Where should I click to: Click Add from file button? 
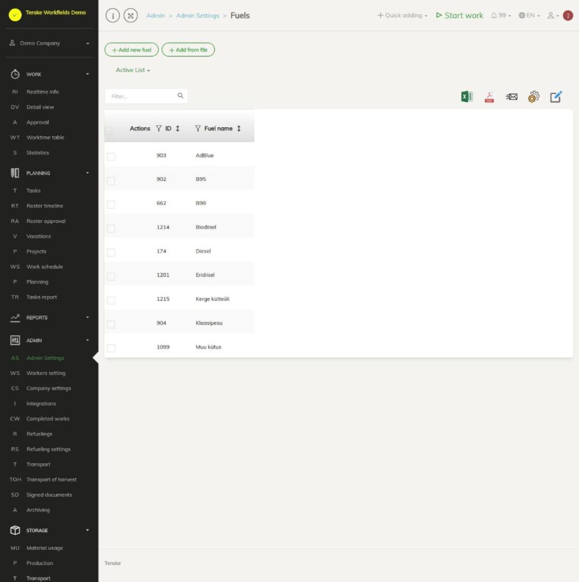pyautogui.click(x=188, y=50)
